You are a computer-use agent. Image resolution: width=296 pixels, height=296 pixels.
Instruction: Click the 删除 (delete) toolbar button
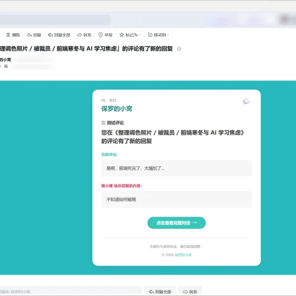click(13, 35)
